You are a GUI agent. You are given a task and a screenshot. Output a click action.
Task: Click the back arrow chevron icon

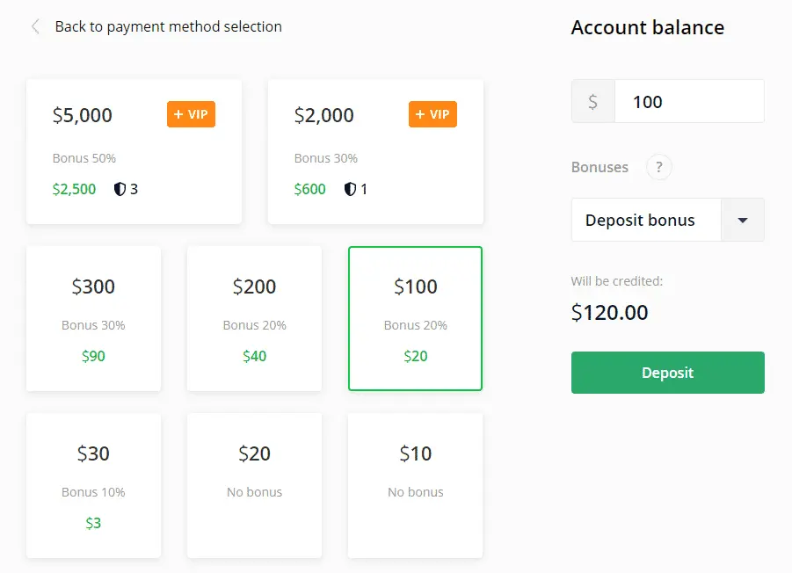pos(35,26)
